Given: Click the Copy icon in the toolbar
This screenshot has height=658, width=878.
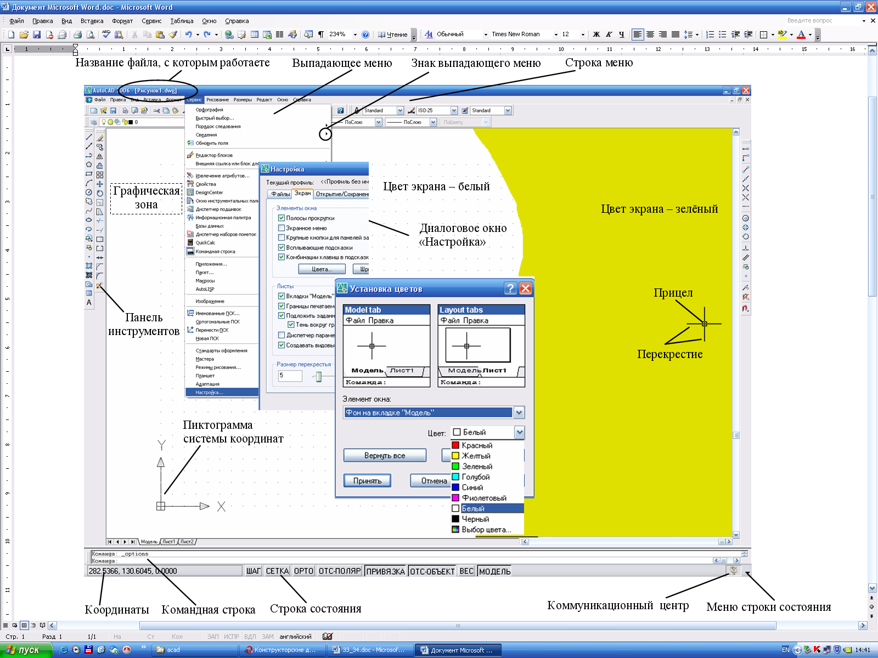Looking at the screenshot, I should pos(147,35).
